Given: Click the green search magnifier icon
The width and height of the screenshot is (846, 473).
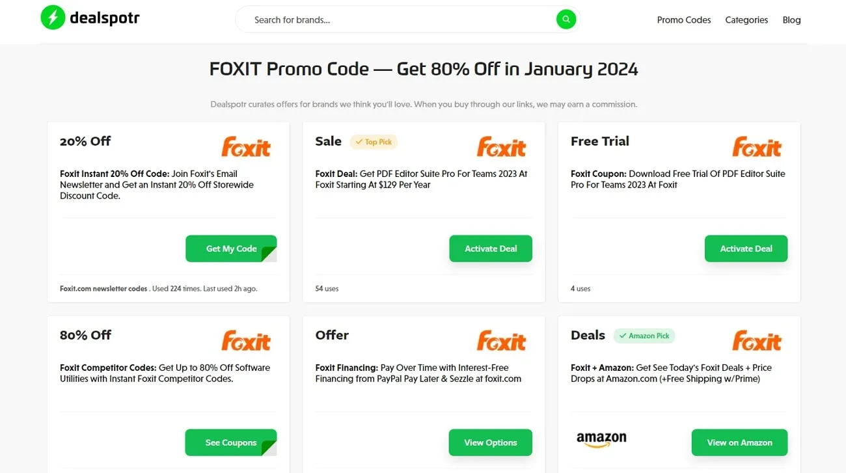Looking at the screenshot, I should [565, 19].
